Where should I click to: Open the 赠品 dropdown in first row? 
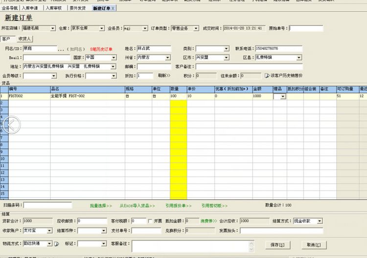click(282, 97)
